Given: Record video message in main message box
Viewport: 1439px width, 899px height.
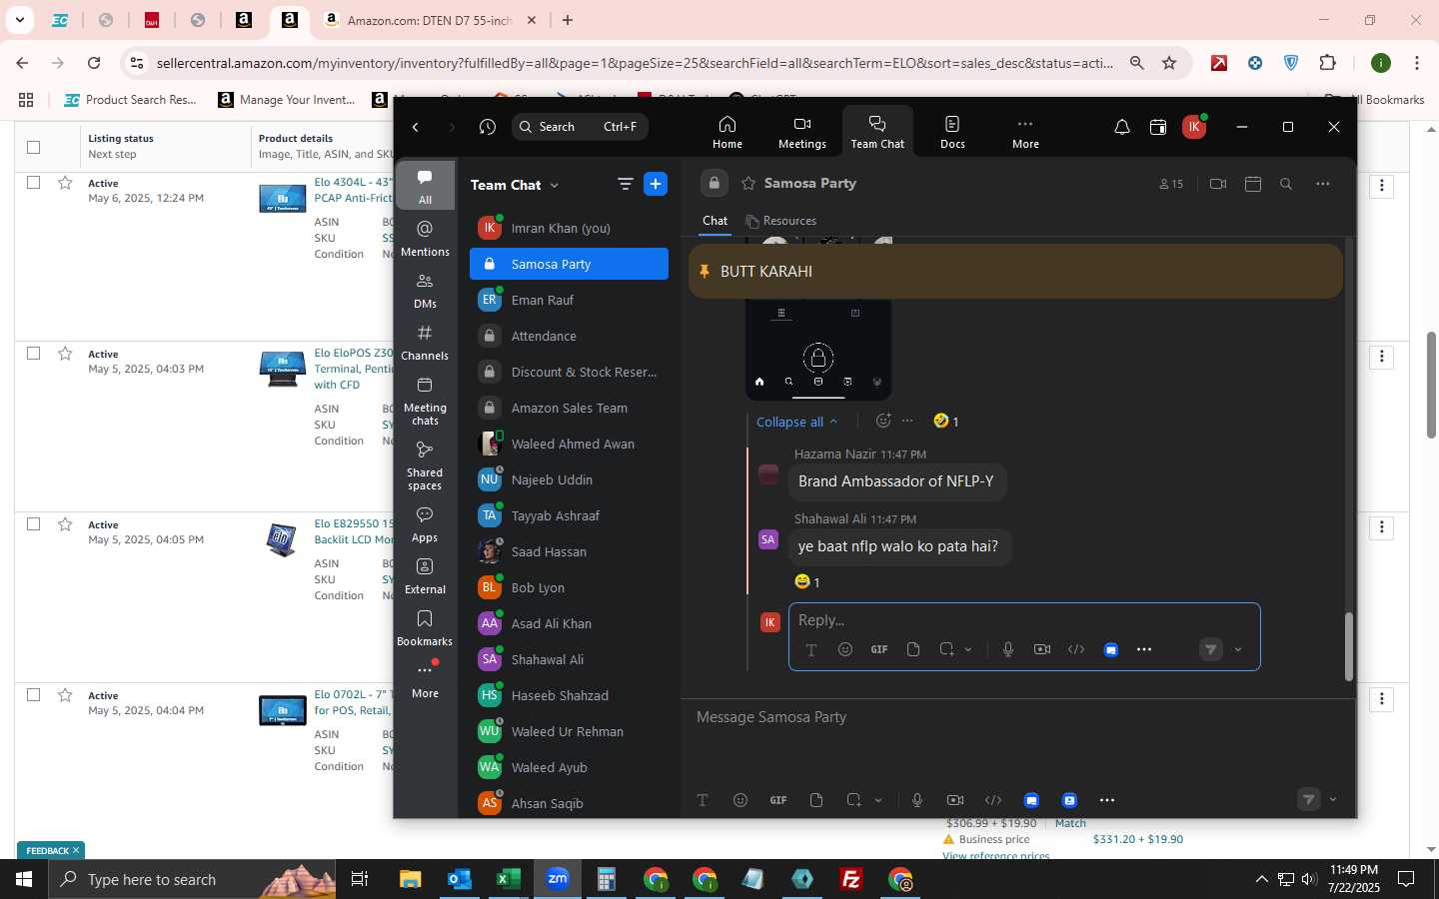Looking at the screenshot, I should [954, 800].
